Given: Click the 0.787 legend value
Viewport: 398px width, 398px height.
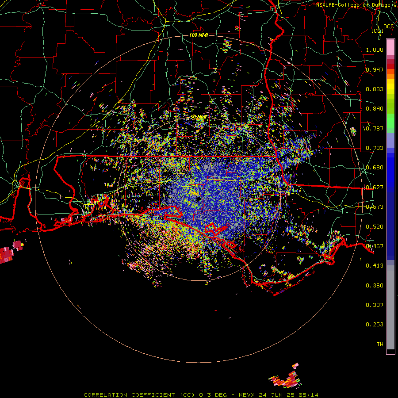Looking at the screenshot, I should [x=375, y=128].
